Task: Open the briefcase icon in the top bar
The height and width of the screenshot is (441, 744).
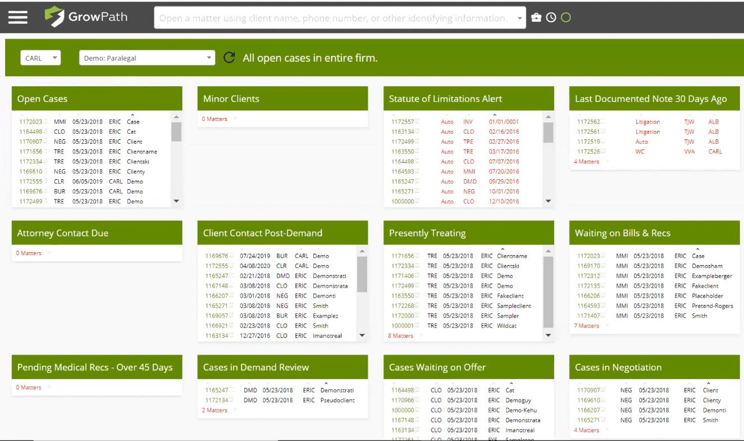Action: click(536, 17)
